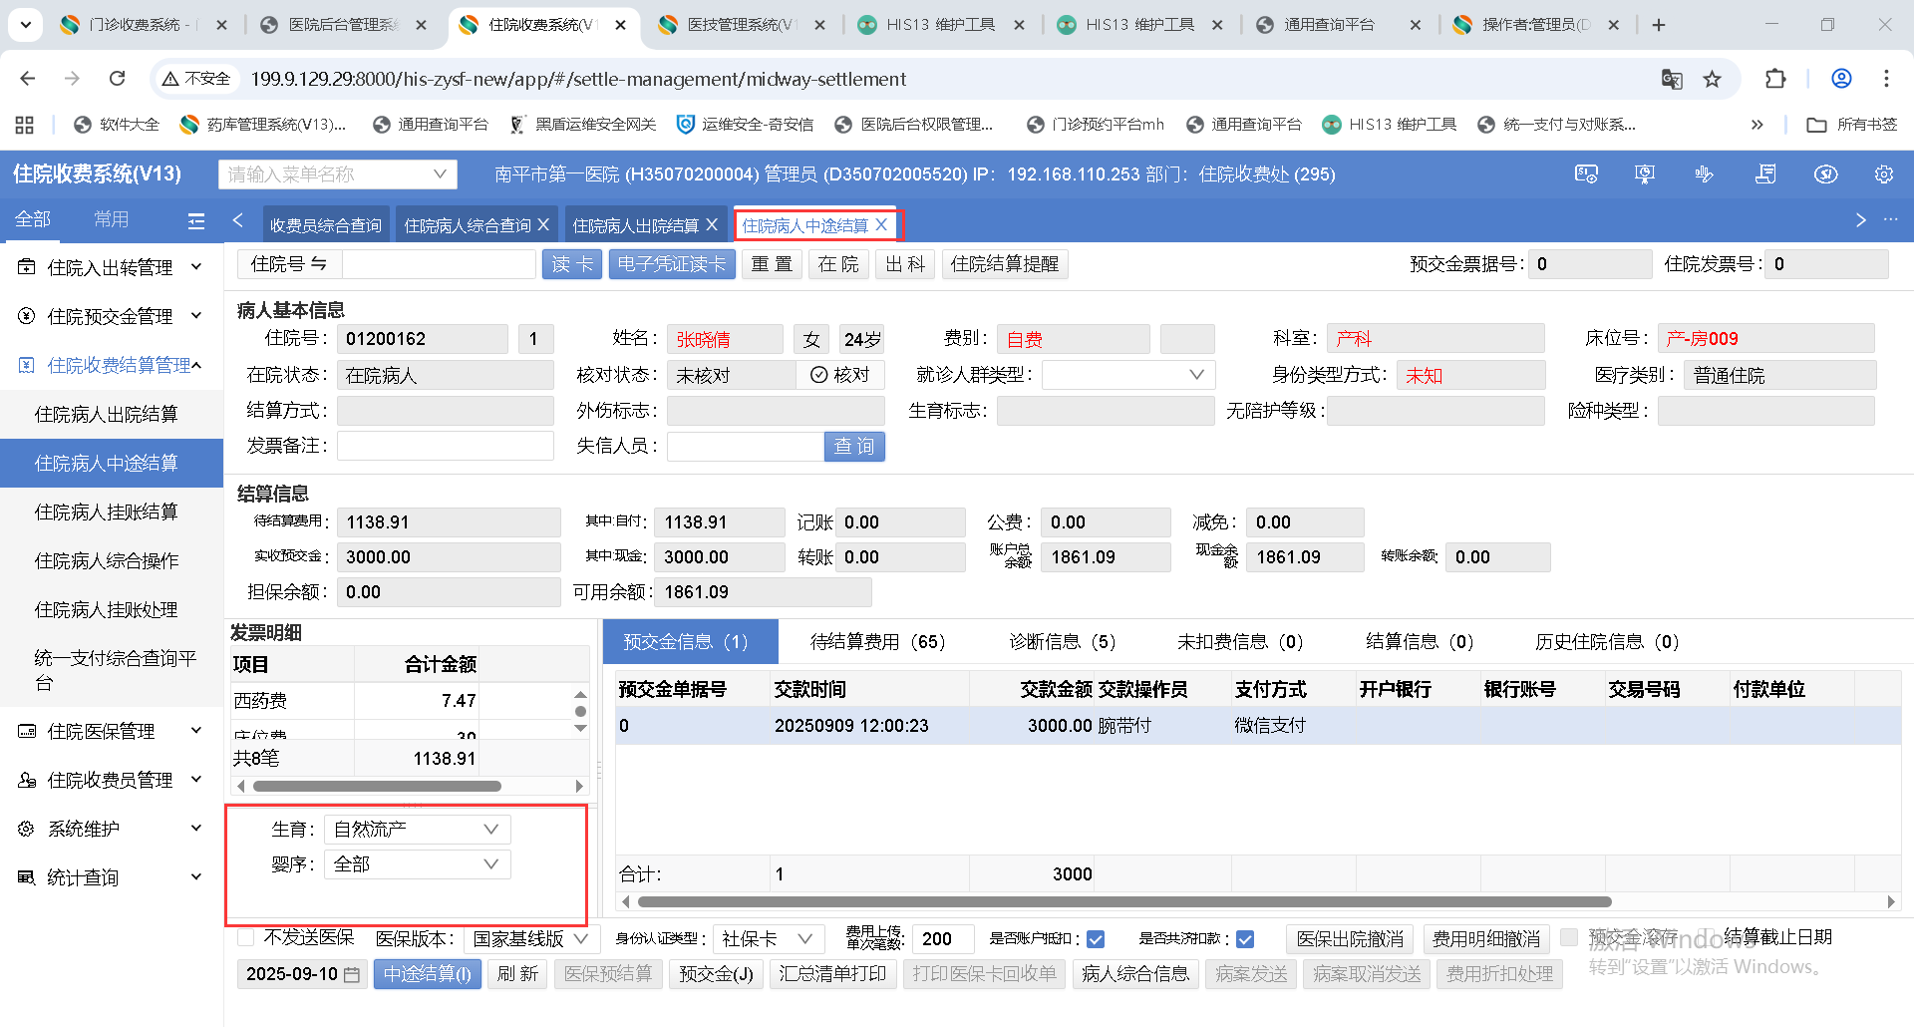Expand 住院入出转管理 in the sidebar

click(x=112, y=267)
